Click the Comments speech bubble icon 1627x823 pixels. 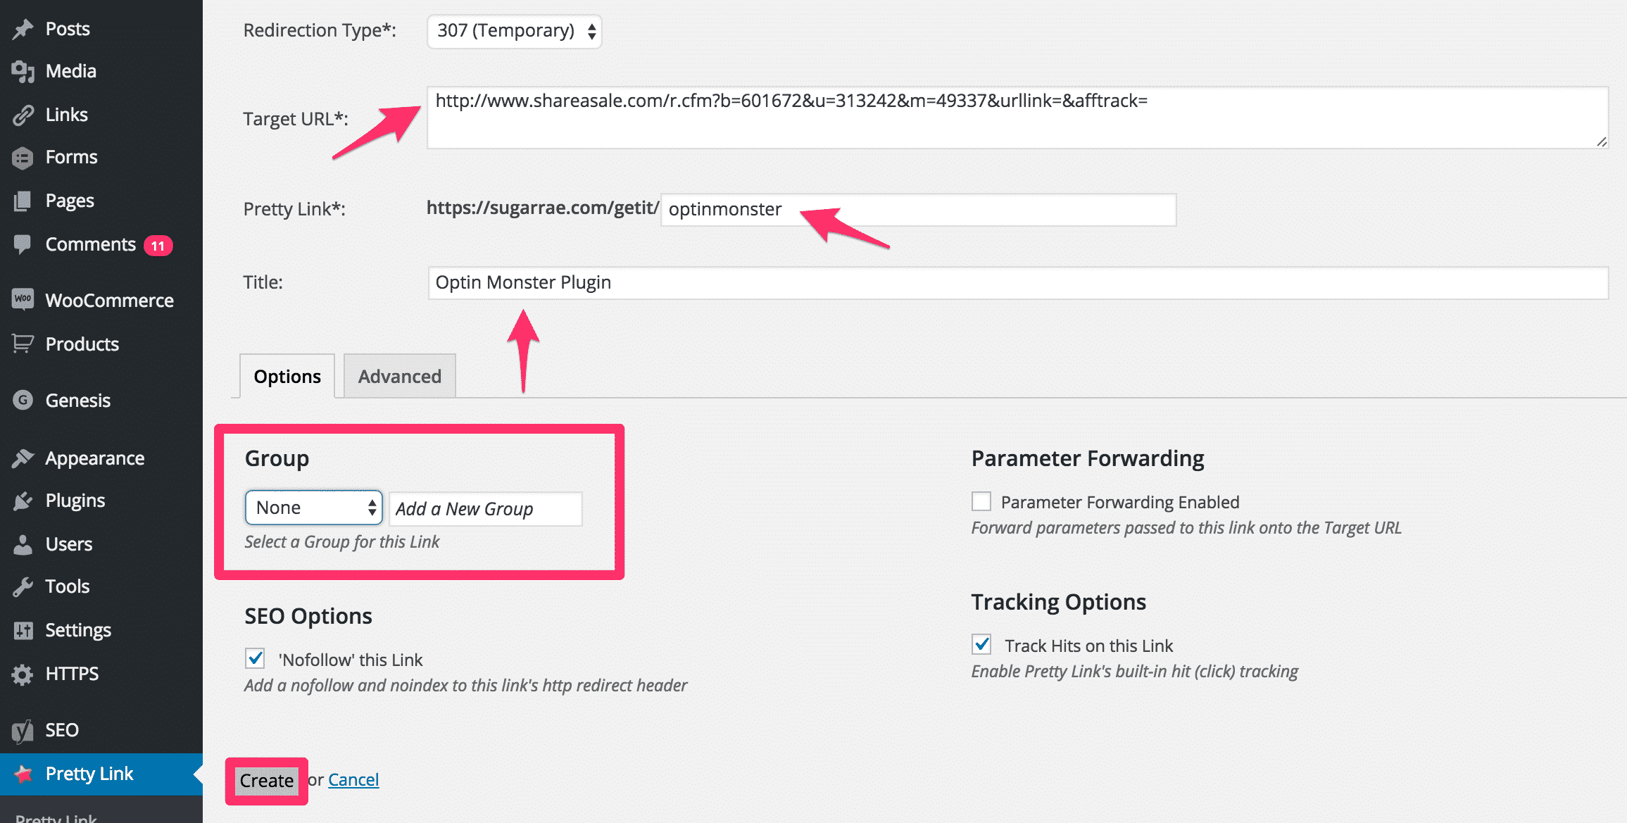23,244
